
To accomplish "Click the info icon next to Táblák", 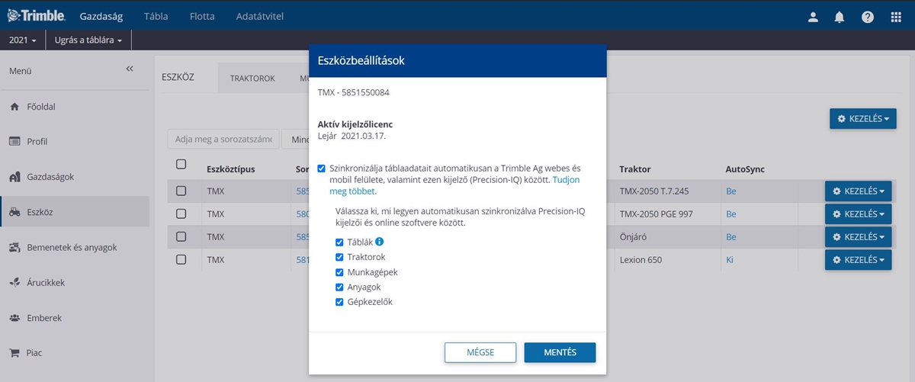I will point(379,242).
